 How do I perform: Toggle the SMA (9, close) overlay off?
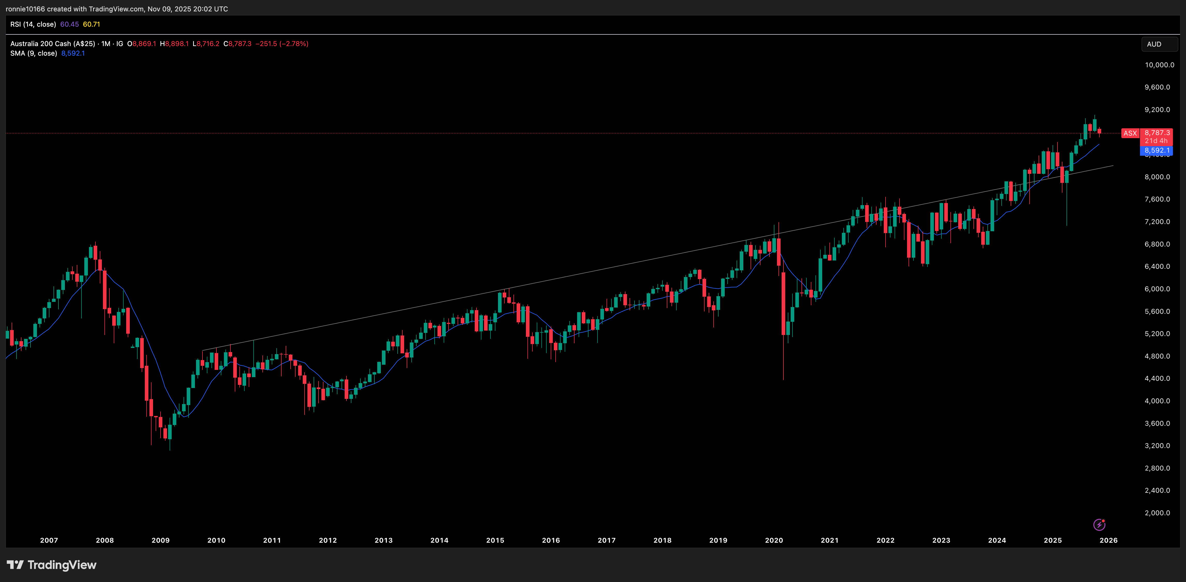click(x=33, y=53)
